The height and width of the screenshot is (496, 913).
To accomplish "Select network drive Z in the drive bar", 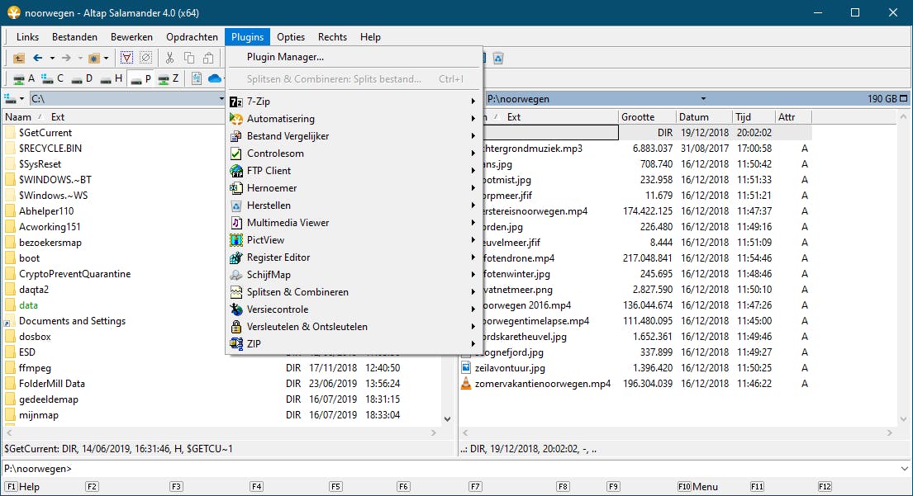I will click(x=168, y=78).
